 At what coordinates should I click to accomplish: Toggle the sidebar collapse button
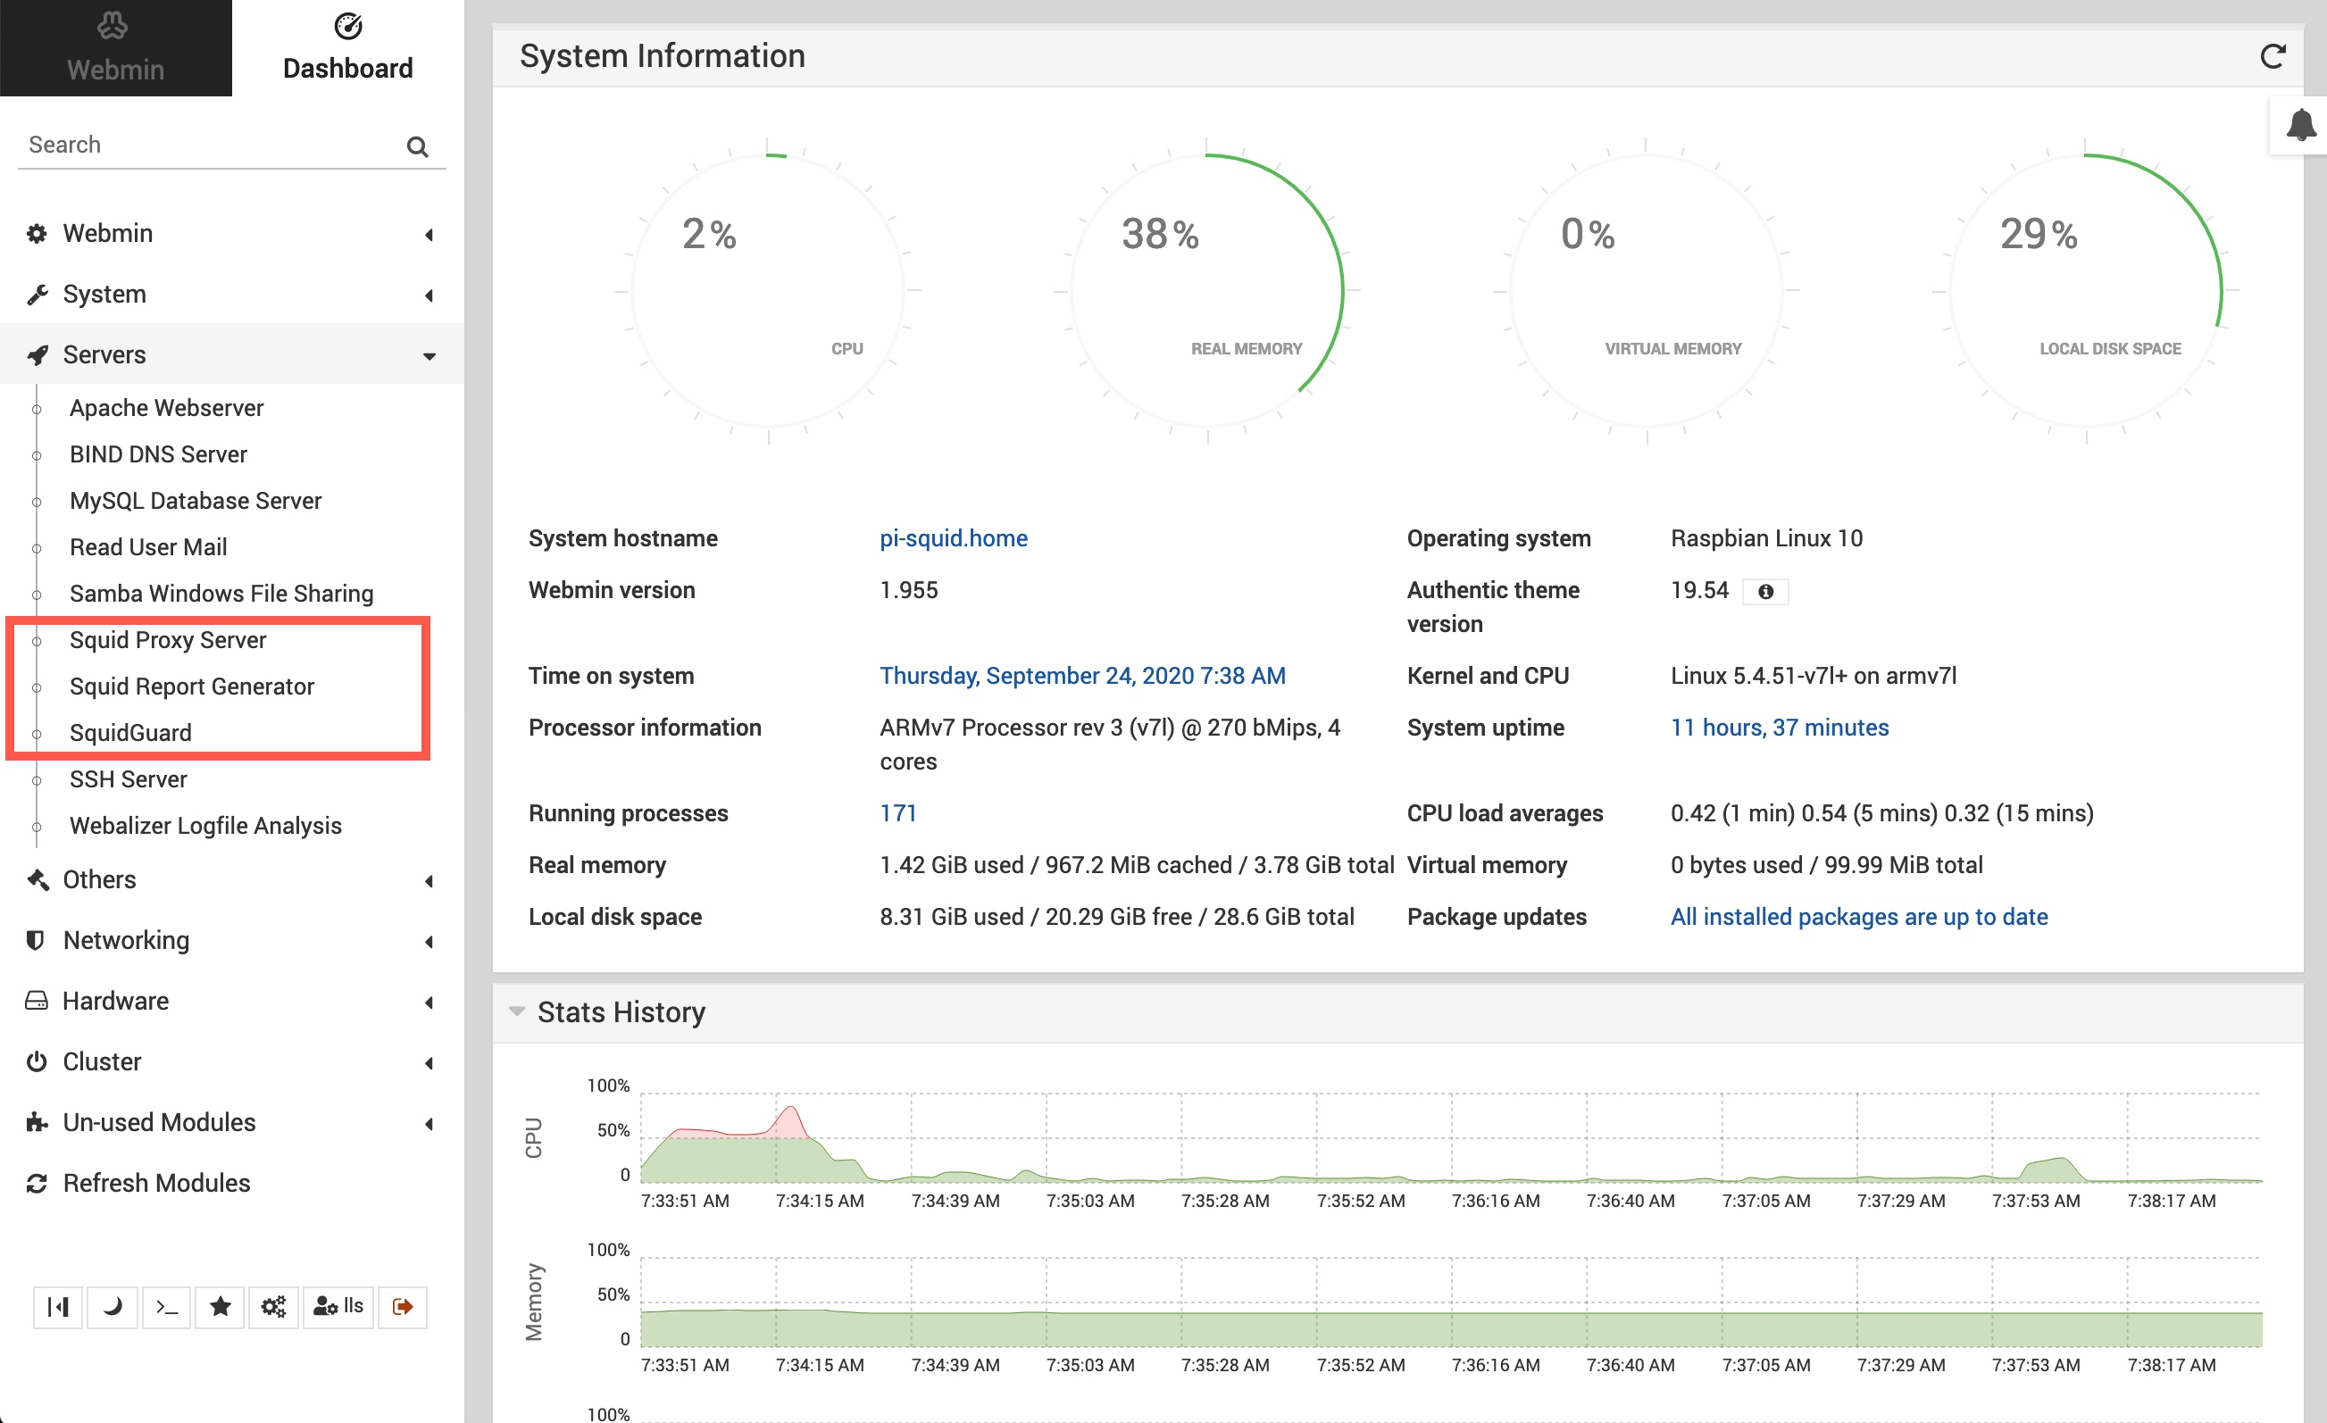58,1307
